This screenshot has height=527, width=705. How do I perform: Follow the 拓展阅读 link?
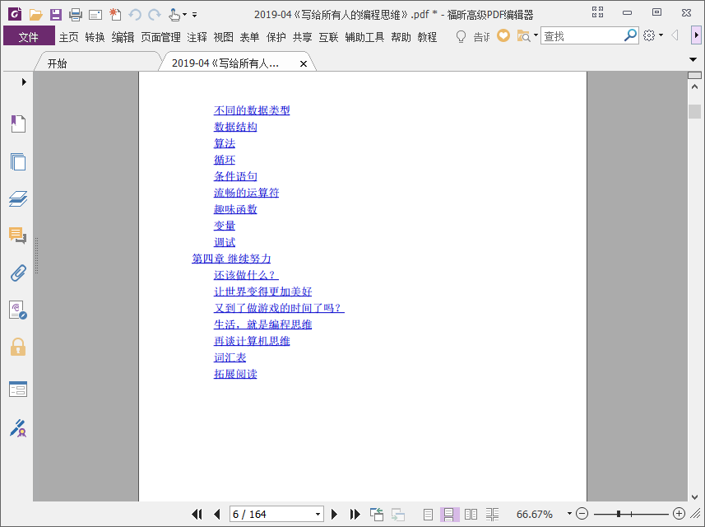coord(235,374)
